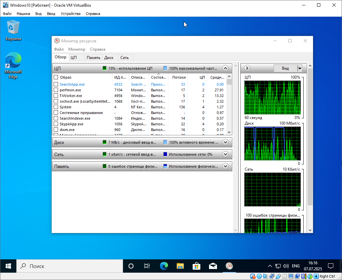
Task: Show hidden tray icons chevron
Action: click(270, 266)
